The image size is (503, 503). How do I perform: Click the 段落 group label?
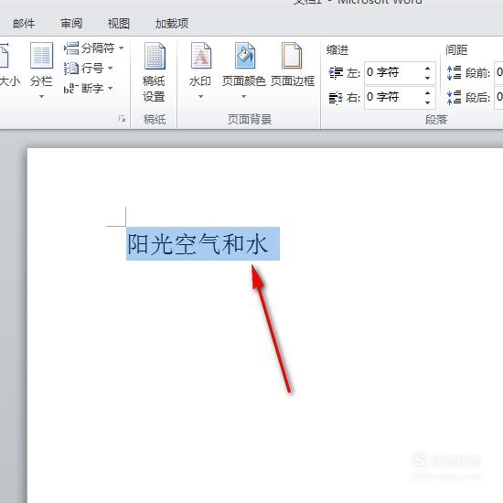435,120
